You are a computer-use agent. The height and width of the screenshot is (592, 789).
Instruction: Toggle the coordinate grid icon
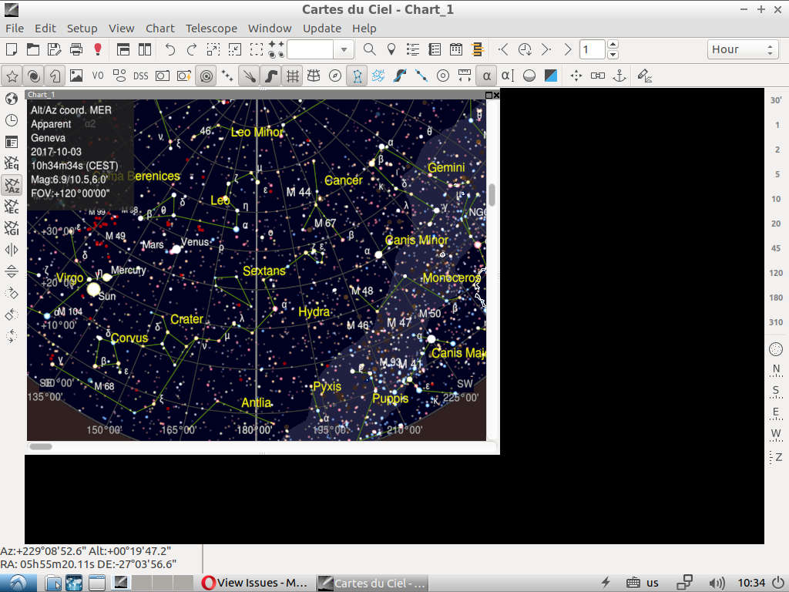click(x=292, y=76)
